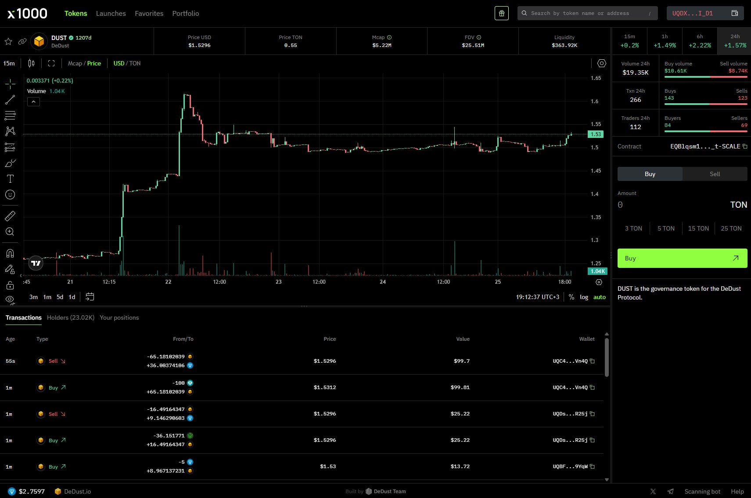Choose the ruler measure tool
This screenshot has height=498, width=751.
[x=10, y=216]
